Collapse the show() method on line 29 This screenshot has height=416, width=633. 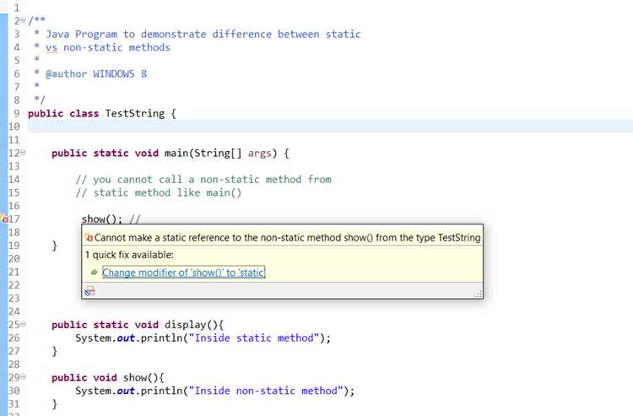point(23,377)
